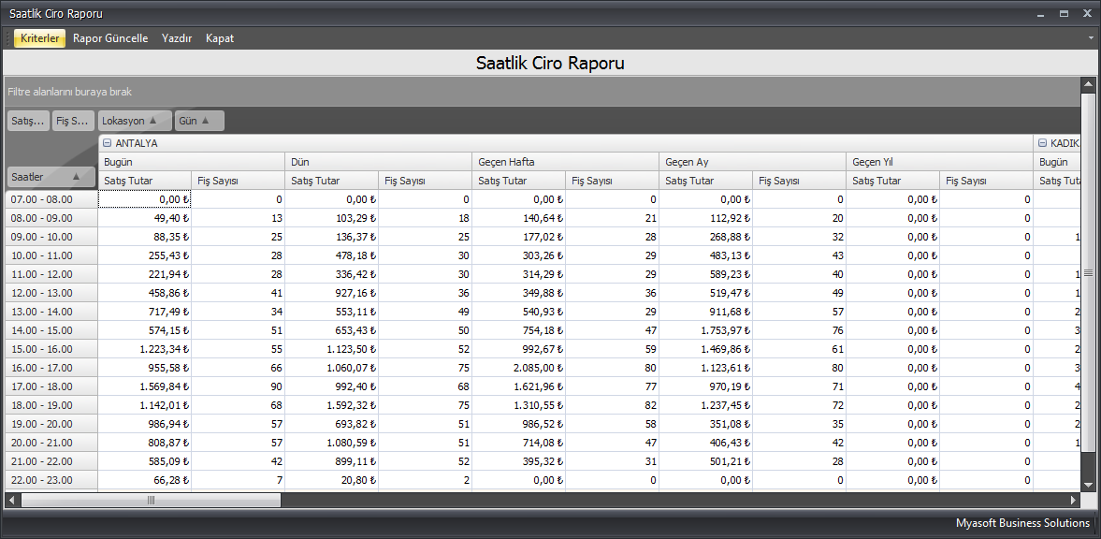Click Yazdır to print report
This screenshot has height=539, width=1101.
click(177, 38)
